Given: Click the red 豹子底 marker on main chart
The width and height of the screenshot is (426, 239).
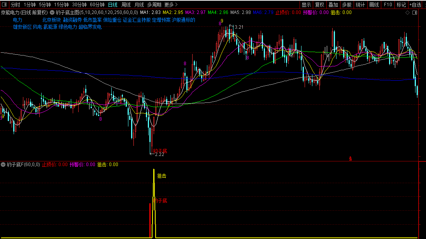Looking at the screenshot, I should pyautogui.click(x=160, y=151).
